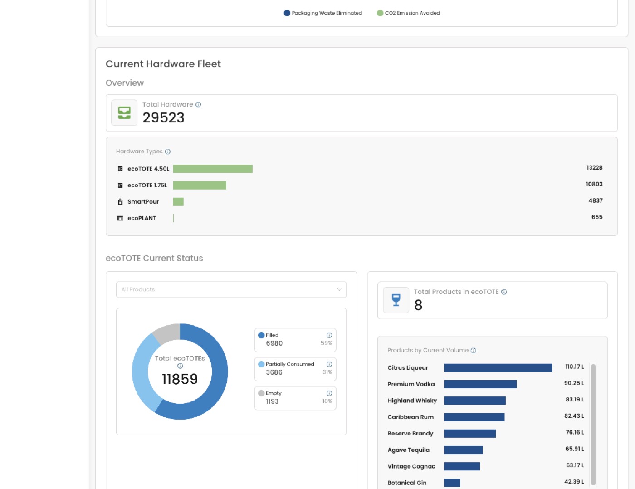Click the ecoTOTE 4.50L hardware icon
This screenshot has width=635, height=489.
pos(120,169)
